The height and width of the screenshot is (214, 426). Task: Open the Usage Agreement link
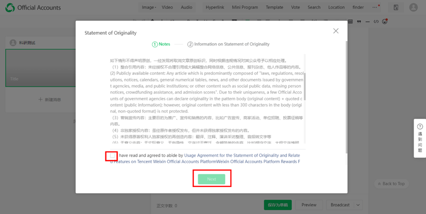pos(240,155)
